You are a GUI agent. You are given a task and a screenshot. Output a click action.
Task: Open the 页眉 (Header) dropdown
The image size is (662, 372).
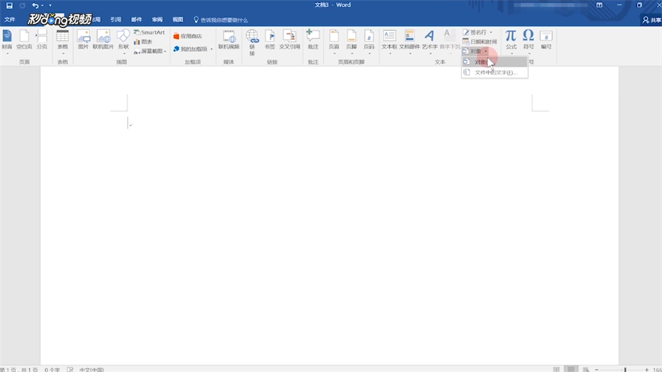click(x=334, y=41)
